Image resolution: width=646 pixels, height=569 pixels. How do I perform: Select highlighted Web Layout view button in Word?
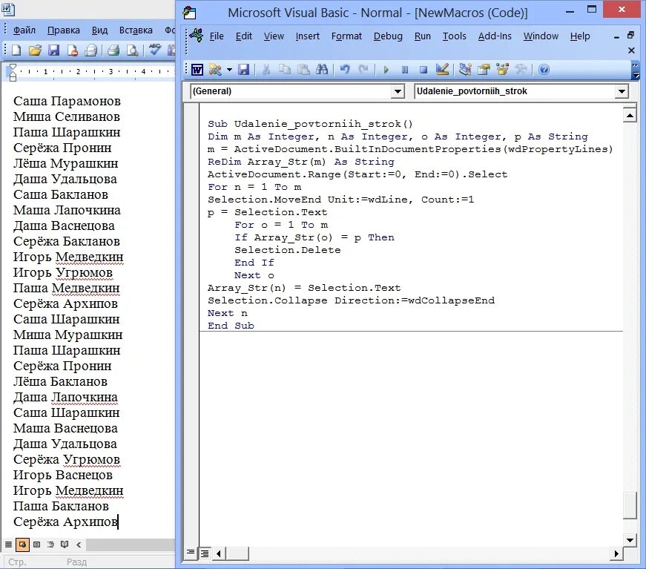pyautogui.click(x=22, y=545)
